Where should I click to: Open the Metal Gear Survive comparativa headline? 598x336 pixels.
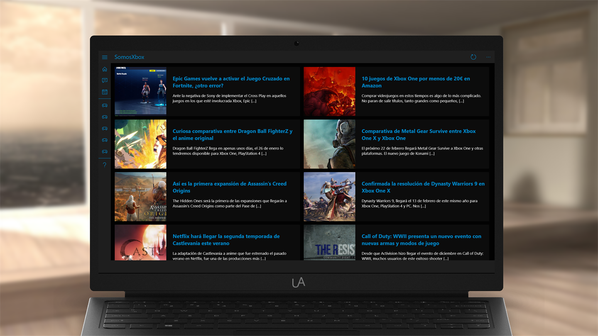(419, 135)
